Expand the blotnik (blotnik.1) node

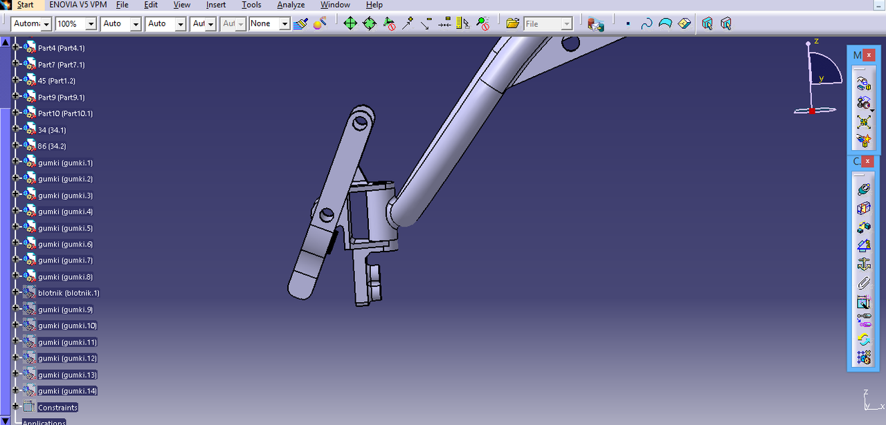point(16,293)
